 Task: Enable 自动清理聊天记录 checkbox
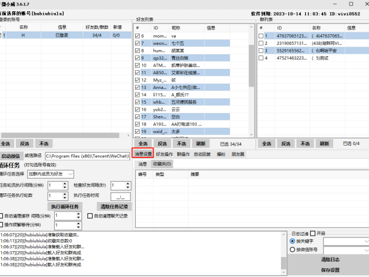(90, 216)
